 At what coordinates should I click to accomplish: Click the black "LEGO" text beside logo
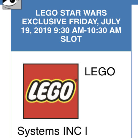click(x=100, y=72)
